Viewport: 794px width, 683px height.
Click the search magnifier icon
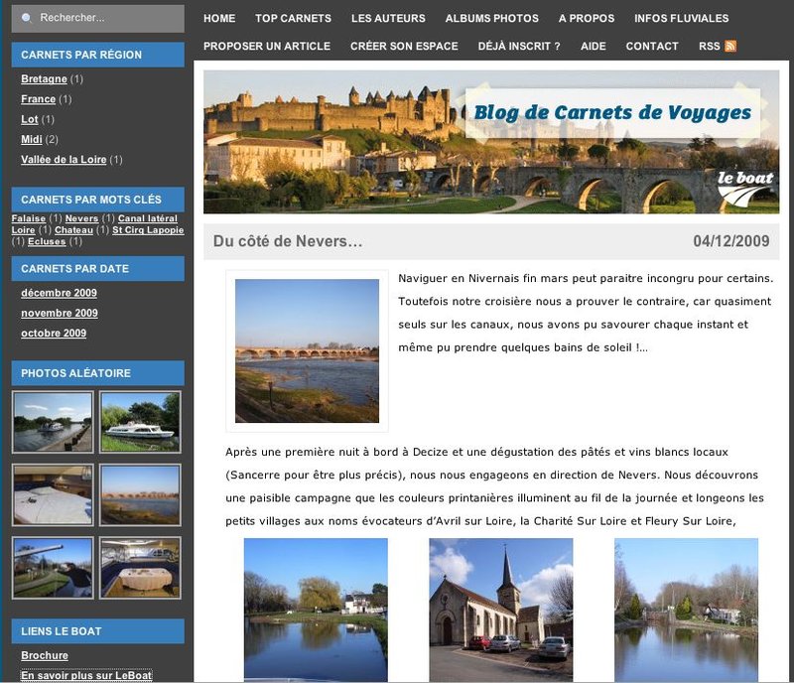[27, 18]
